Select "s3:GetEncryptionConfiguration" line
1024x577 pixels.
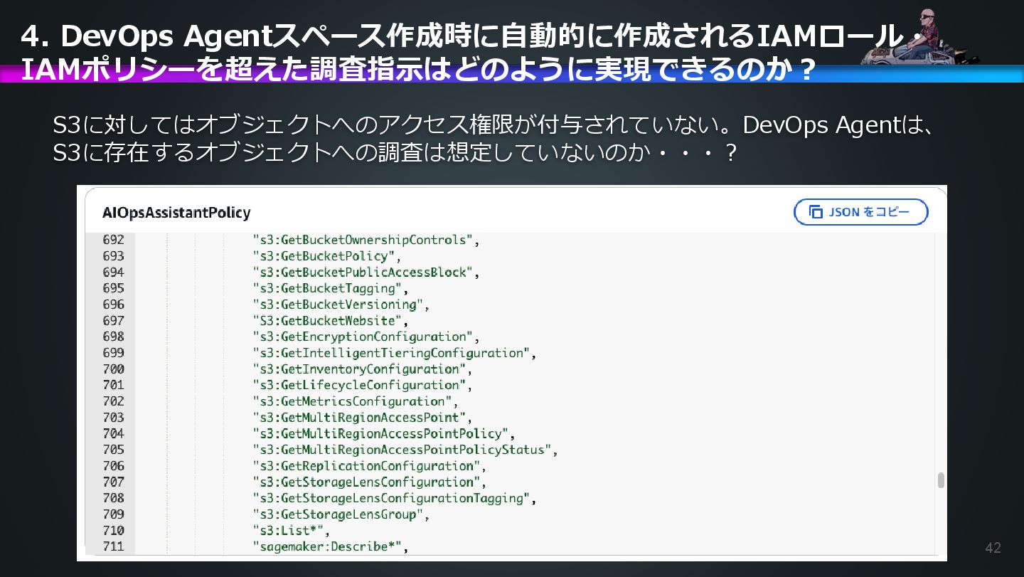pos(366,337)
